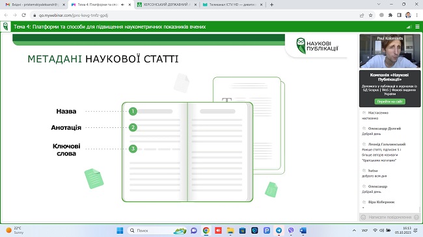423x237 pixels.
Task: Click the Анотація label on the slide
Action: point(66,128)
